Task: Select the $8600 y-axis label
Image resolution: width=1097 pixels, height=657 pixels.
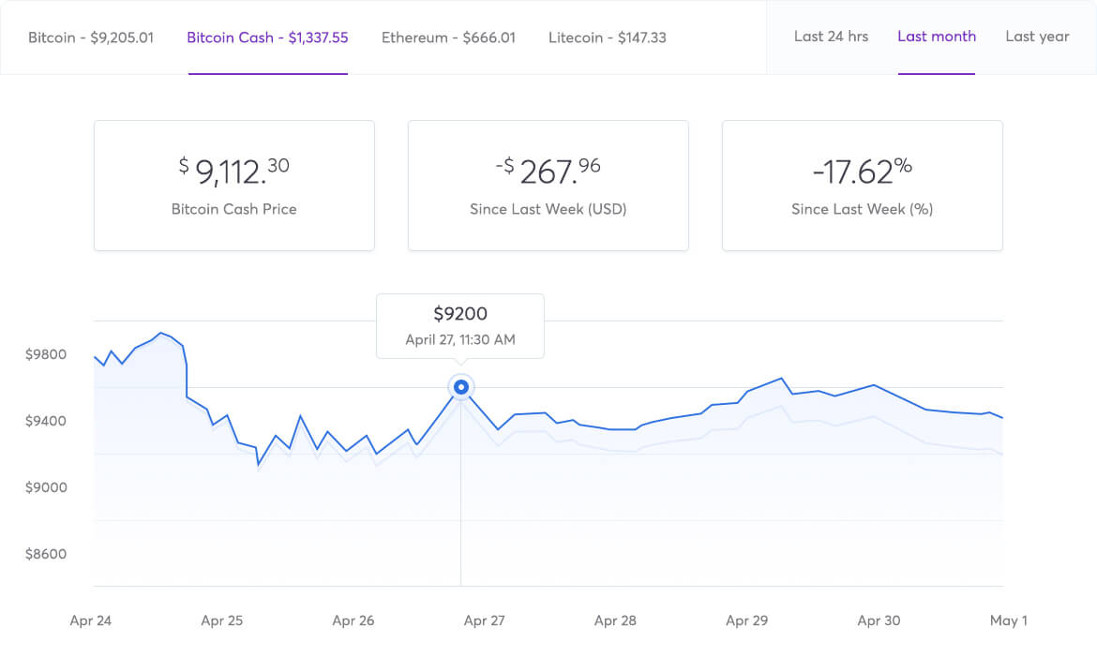Action: [46, 554]
